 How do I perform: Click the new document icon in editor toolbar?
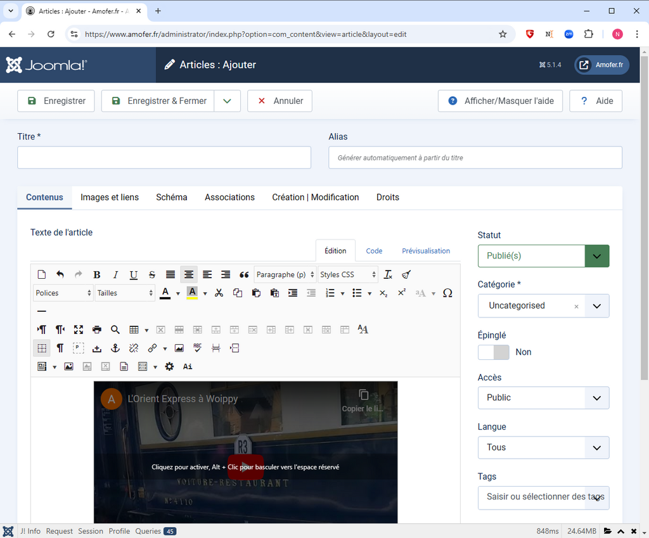[x=41, y=274]
